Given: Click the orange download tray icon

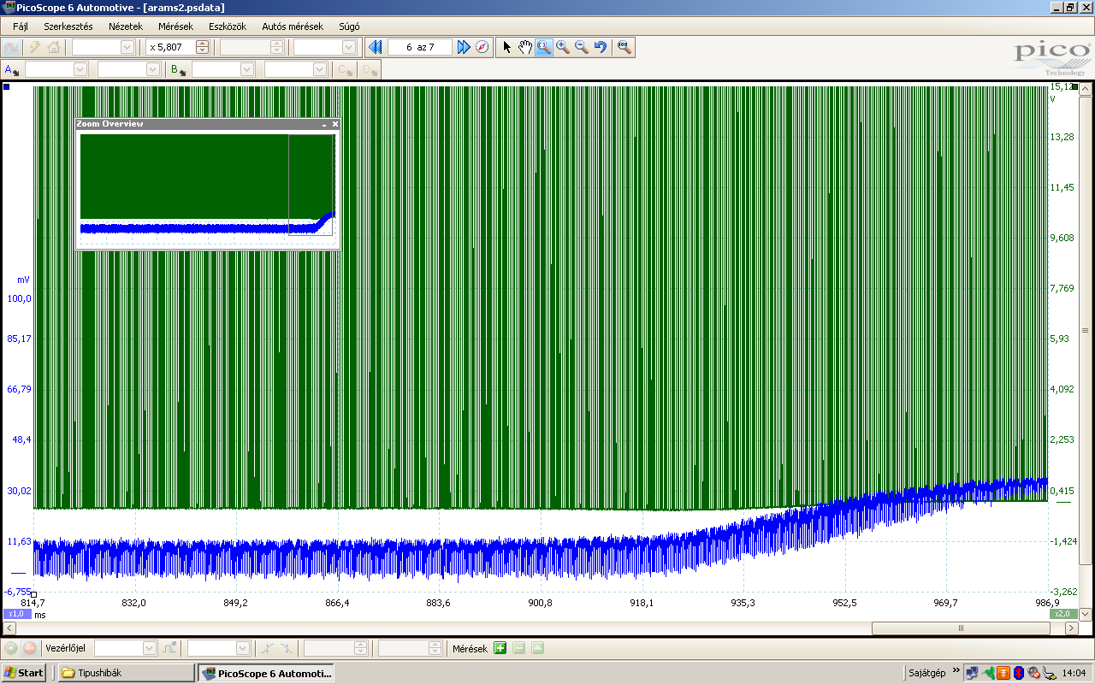Looking at the screenshot, I should click(x=1003, y=673).
